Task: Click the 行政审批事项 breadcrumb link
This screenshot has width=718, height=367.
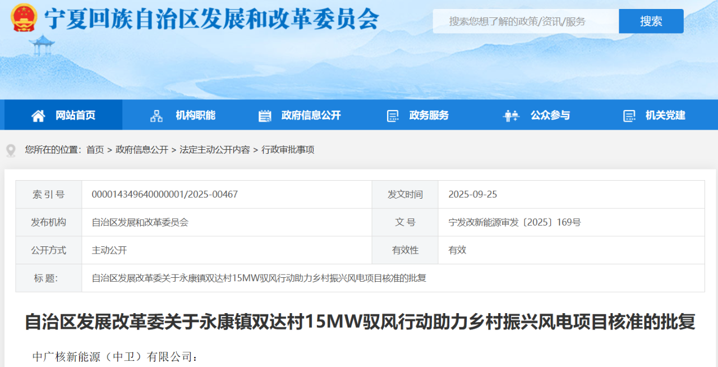Action: point(288,150)
